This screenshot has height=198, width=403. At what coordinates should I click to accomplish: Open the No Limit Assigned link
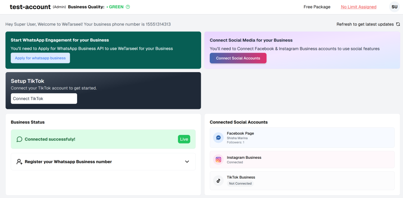[359, 7]
